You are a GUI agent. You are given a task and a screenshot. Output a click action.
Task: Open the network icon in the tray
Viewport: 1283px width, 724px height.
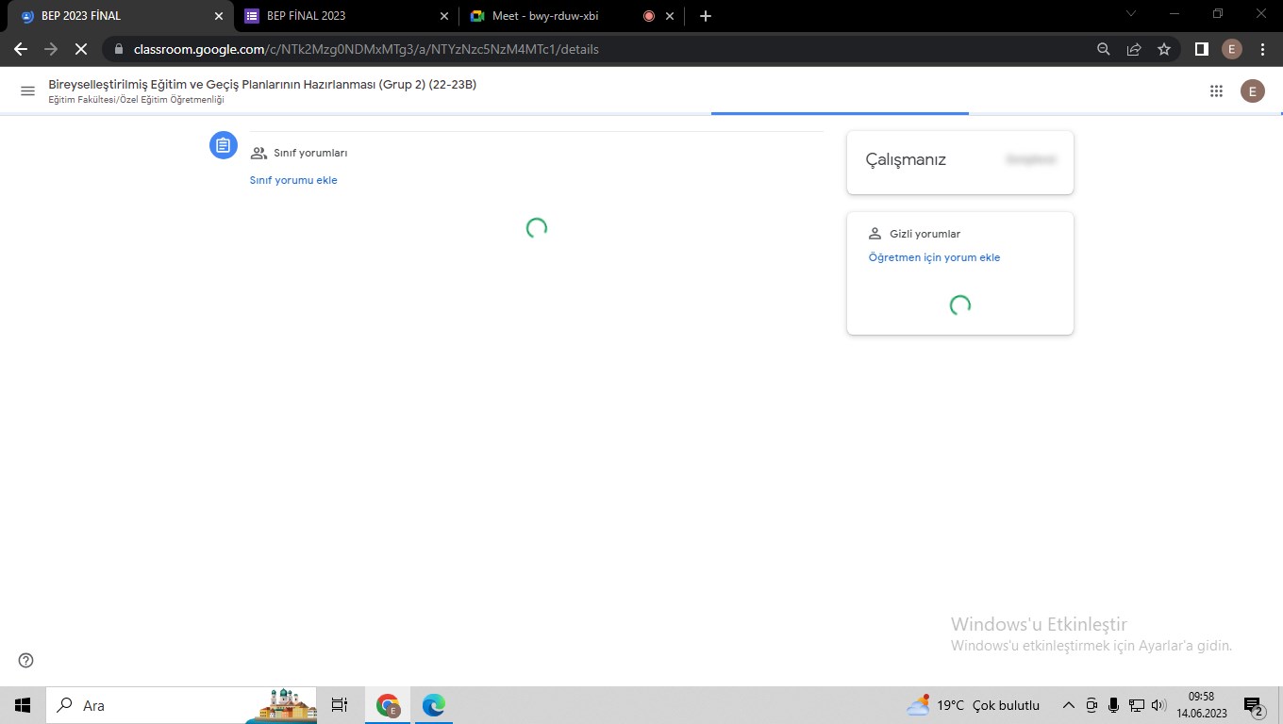(x=1137, y=705)
